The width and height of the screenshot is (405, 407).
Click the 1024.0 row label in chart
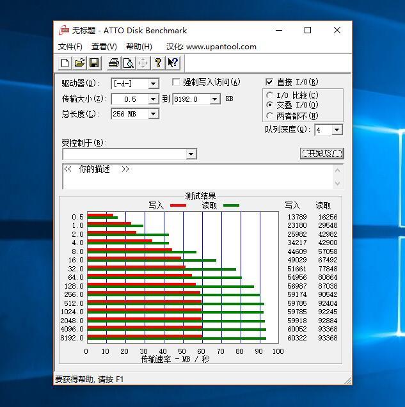pyautogui.click(x=72, y=312)
